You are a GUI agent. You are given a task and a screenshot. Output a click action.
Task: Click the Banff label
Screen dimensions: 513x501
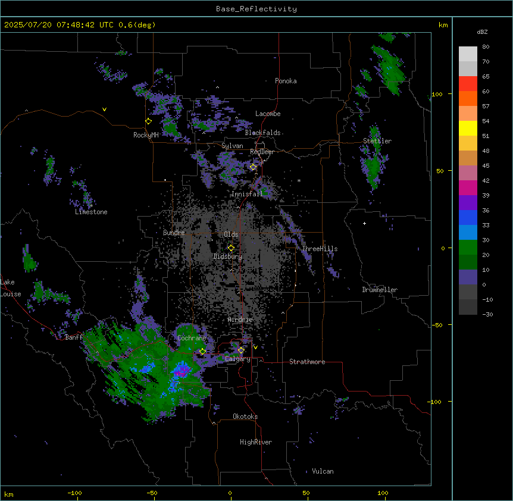pos(74,337)
